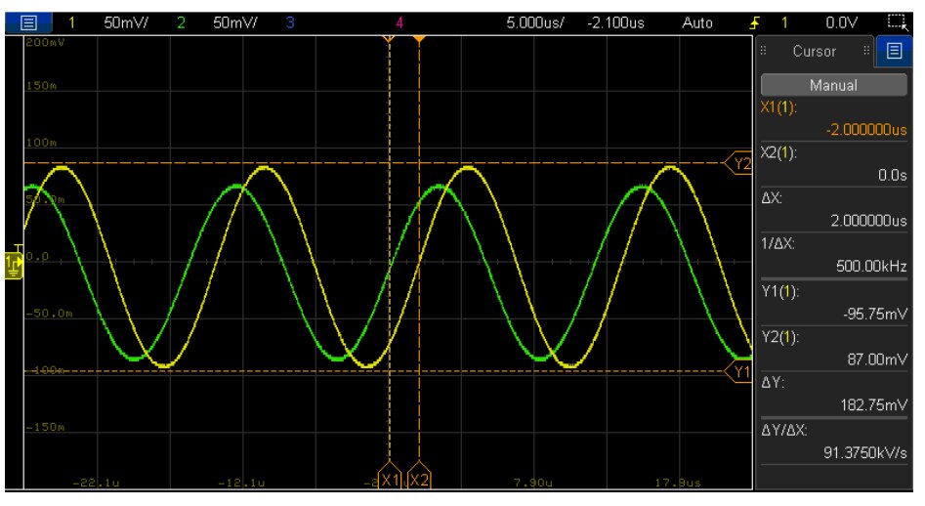This screenshot has height=506, width=925.
Task: Grab the Y1 horizontal cursor tag
Action: [739, 371]
